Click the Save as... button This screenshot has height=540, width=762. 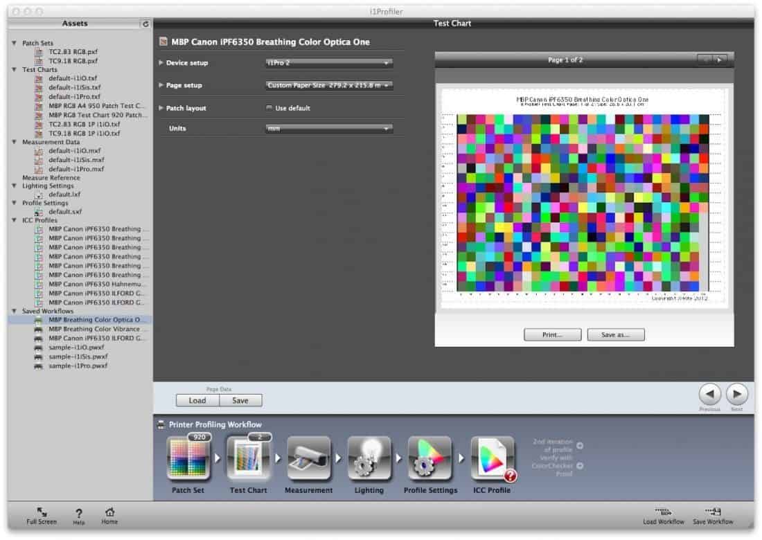click(x=615, y=334)
